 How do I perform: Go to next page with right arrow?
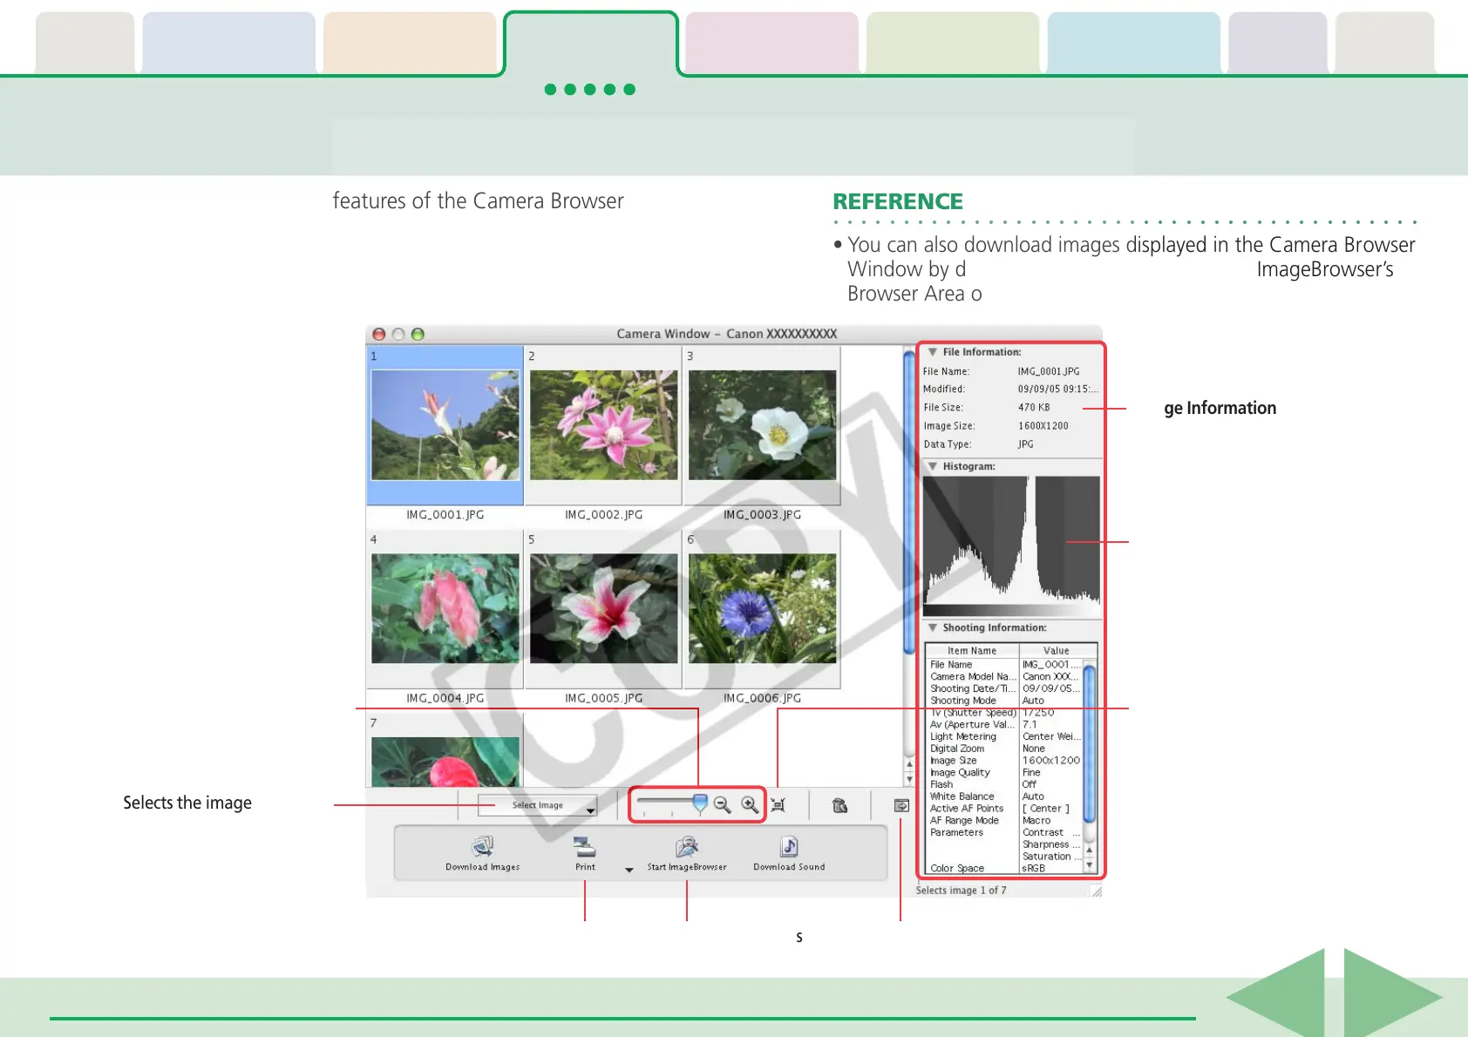[x=1390, y=997]
